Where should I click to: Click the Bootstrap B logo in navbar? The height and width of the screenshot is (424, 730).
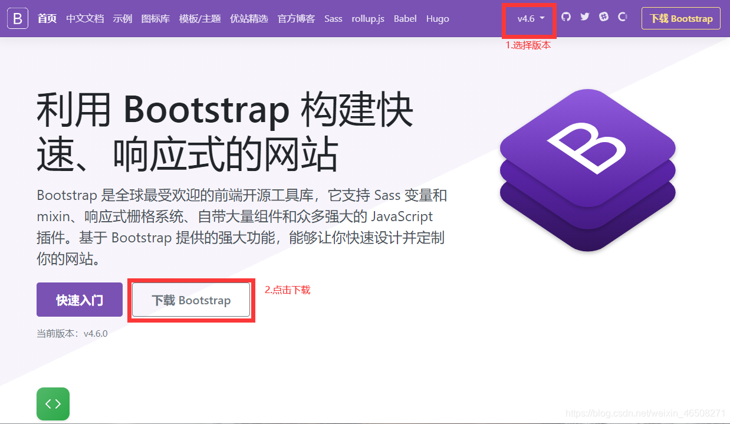click(18, 18)
